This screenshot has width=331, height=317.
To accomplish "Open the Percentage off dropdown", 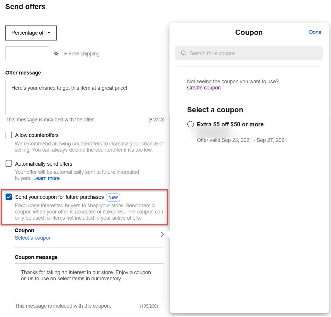I will coord(31,33).
